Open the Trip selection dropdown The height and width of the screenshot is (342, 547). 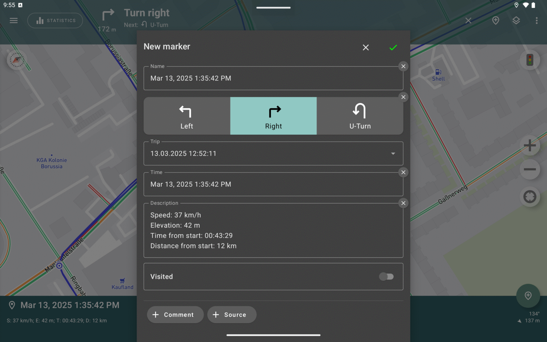[x=393, y=154]
